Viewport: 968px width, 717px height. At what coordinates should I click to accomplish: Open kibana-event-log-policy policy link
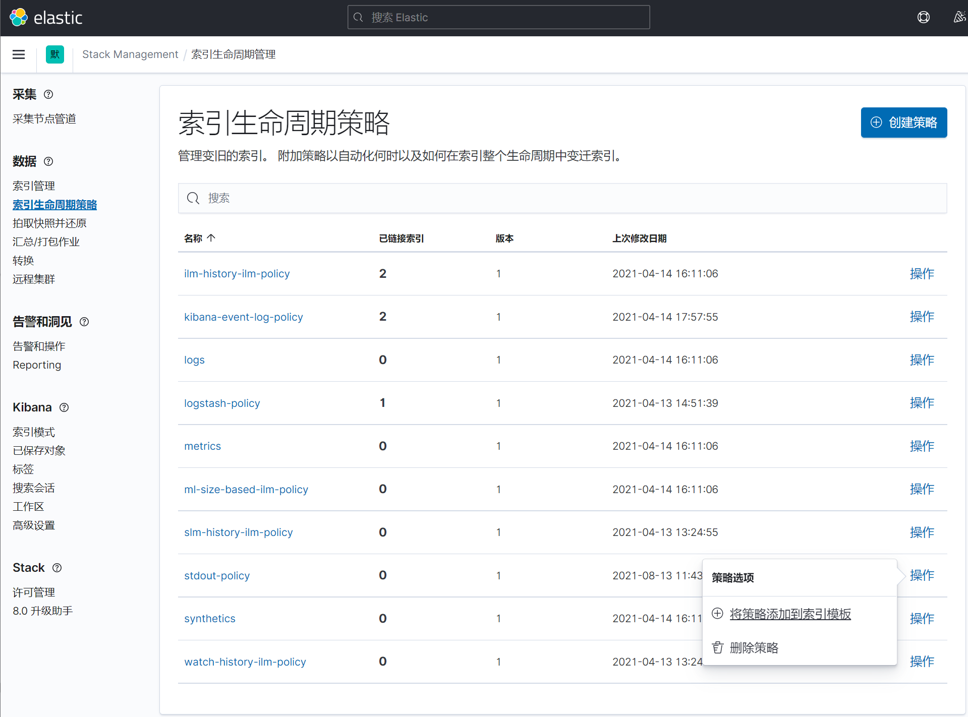[x=244, y=317]
